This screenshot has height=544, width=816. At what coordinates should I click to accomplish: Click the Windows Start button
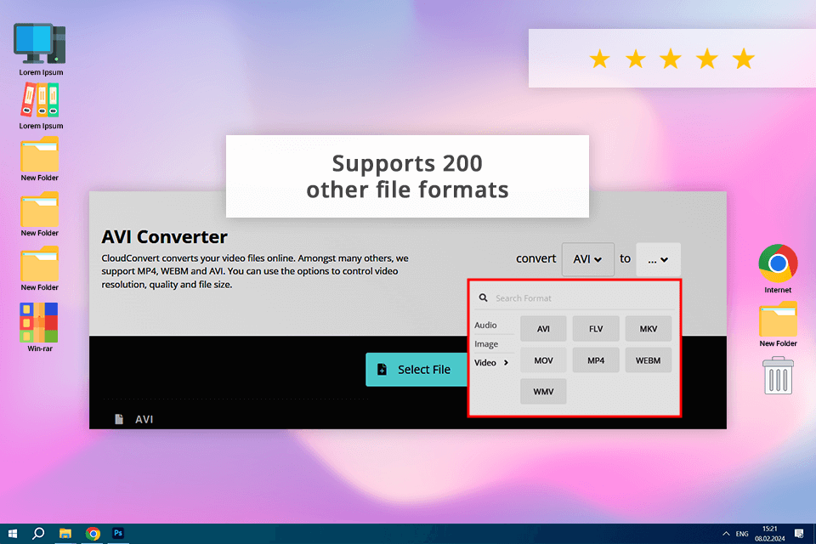tap(13, 534)
